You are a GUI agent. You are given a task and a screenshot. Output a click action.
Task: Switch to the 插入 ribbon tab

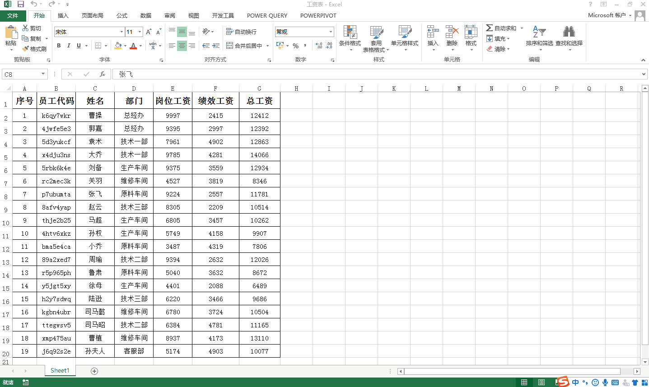pos(63,15)
